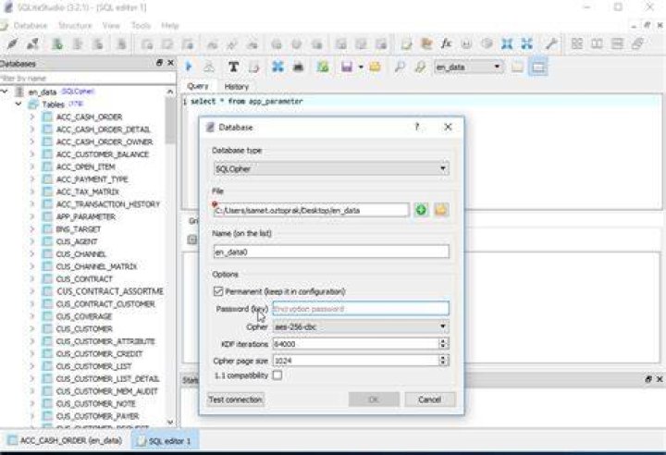Click the magnifier Find icon in editor toolbar
The image size is (666, 455).
[x=400, y=67]
